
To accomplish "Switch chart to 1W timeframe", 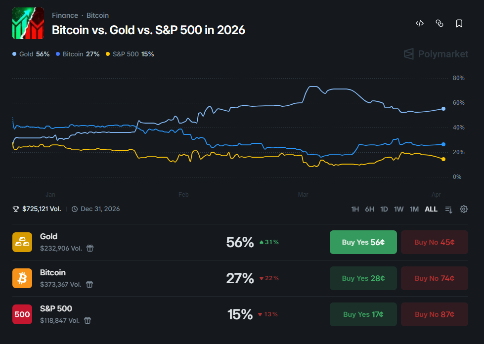I will (x=399, y=209).
